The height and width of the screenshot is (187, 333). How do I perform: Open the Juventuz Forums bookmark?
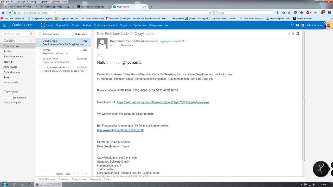pyautogui.click(x=303, y=18)
